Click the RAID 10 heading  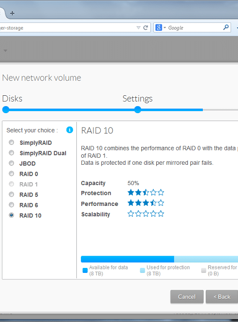[97, 130]
